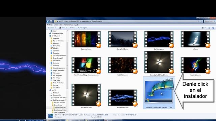Image resolution: width=216 pixels, height=121 pixels.
Task: Expand the Organizar dropdown
Action: [x=52, y=28]
